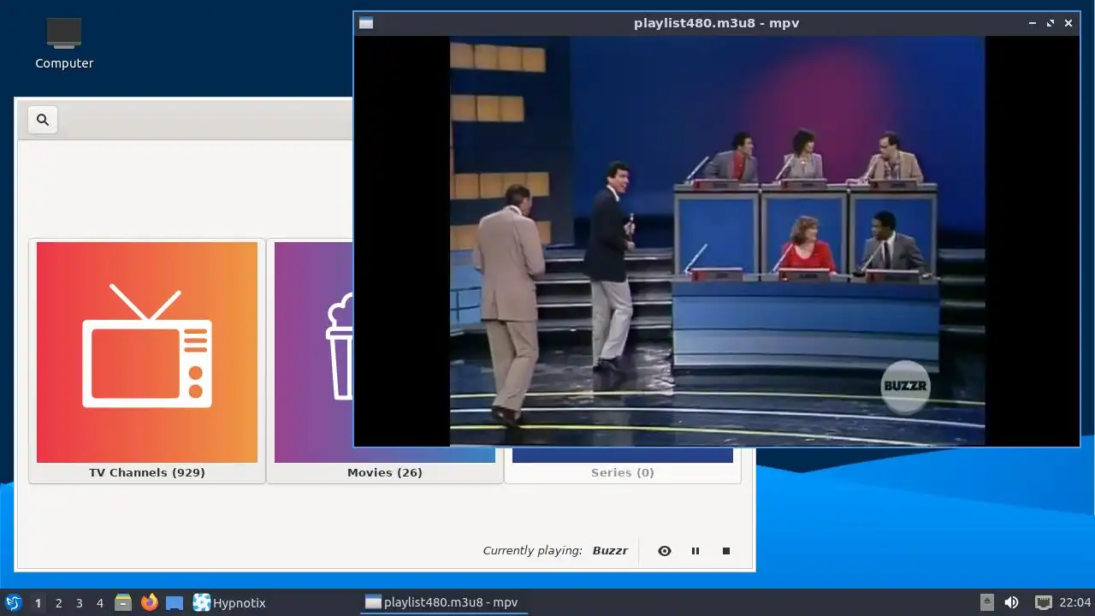
Task: Switch to workspace 3
Action: click(79, 603)
